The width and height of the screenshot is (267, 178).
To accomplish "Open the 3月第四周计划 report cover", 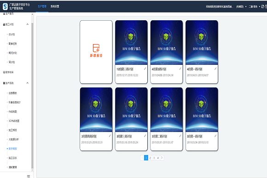I will pos(96,110).
